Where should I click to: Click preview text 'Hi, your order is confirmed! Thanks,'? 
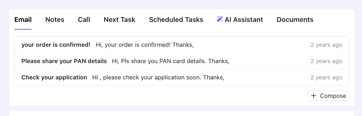(145, 45)
